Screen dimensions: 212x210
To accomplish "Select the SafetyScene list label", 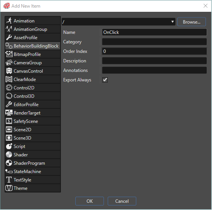I will 26,121.
